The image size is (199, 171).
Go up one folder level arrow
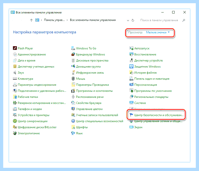pos(31,20)
